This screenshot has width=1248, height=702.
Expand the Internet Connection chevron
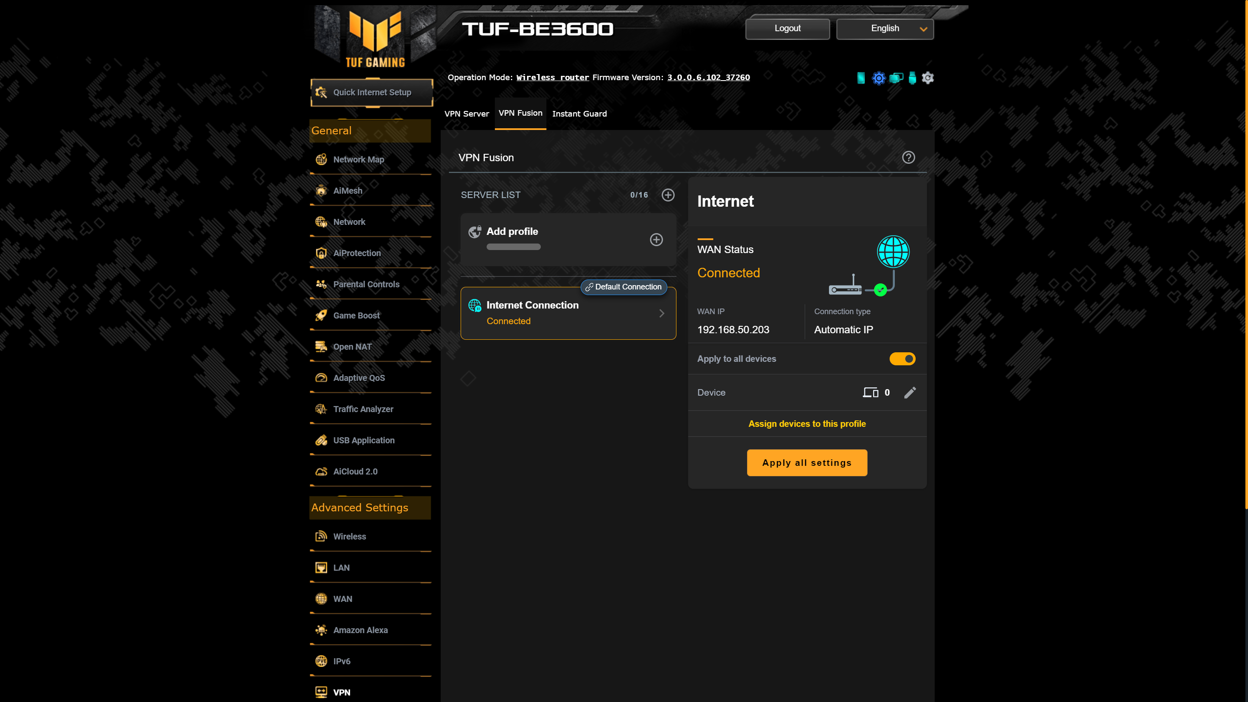click(x=662, y=313)
